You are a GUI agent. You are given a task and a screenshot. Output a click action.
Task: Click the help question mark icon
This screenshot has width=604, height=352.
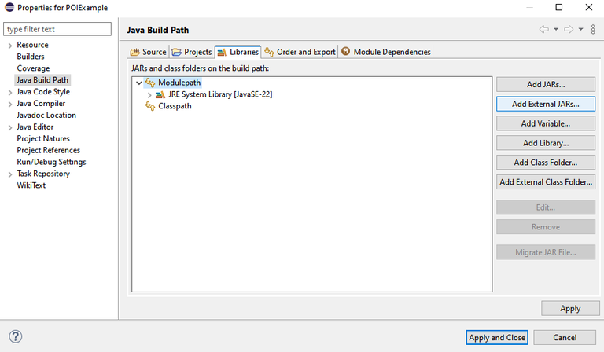(16, 336)
